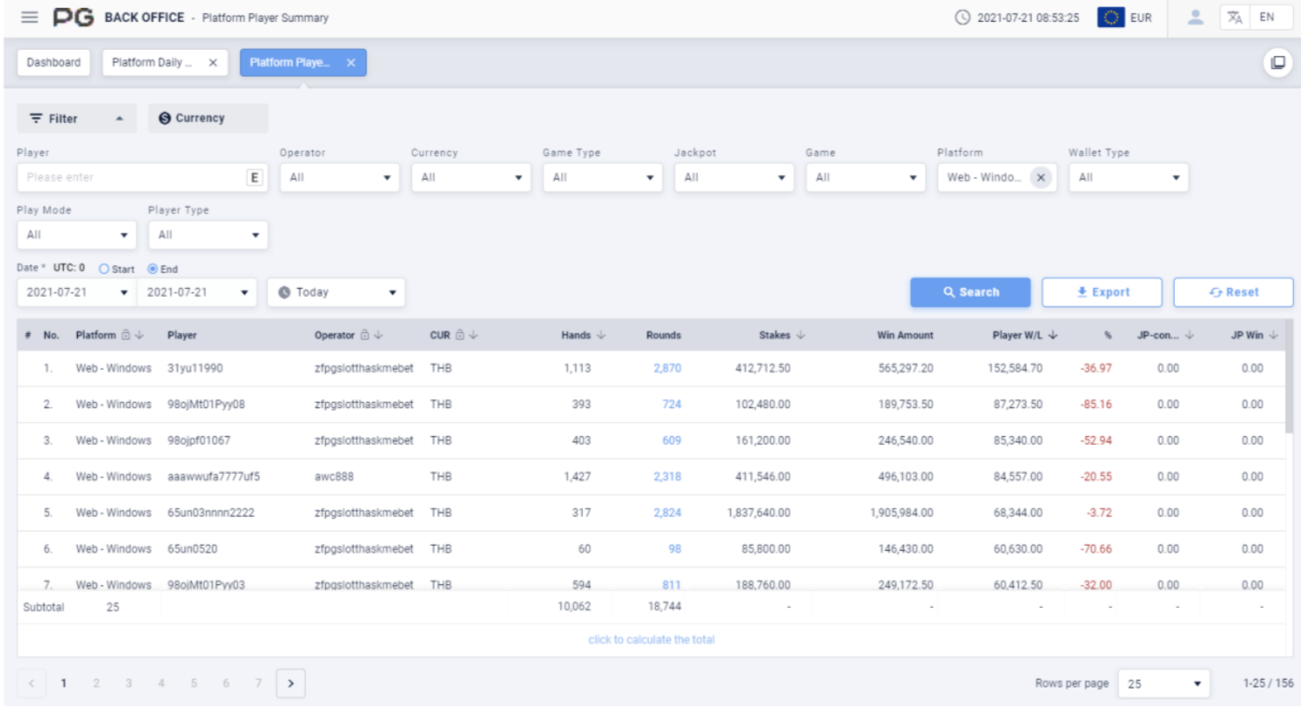Click the language translate icon

pos(1234,18)
